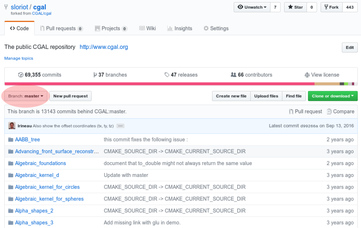View 69,355 commits
Viewport: 361px width, 228px height.
click(40, 75)
